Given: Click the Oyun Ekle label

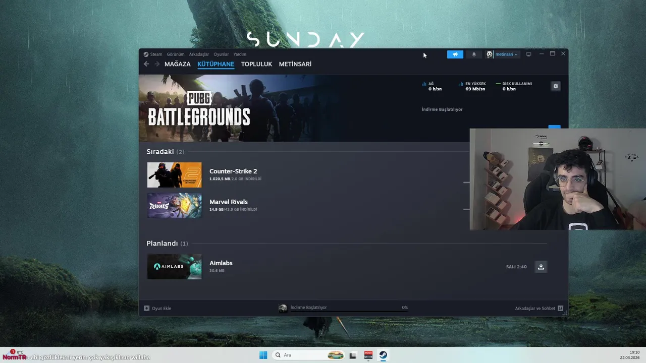Looking at the screenshot, I should point(161,308).
